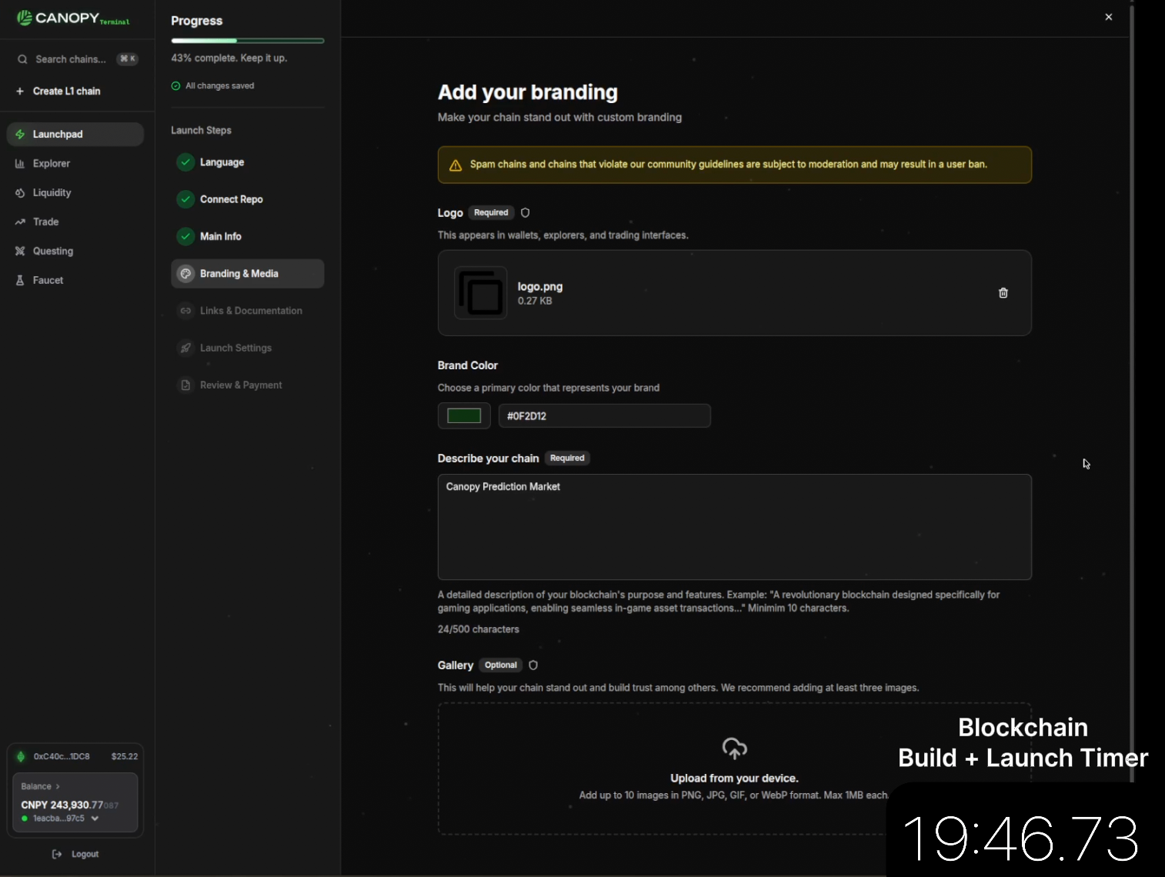Click the green wallet diamond icon
Viewport: 1165px width, 877px height.
[21, 756]
